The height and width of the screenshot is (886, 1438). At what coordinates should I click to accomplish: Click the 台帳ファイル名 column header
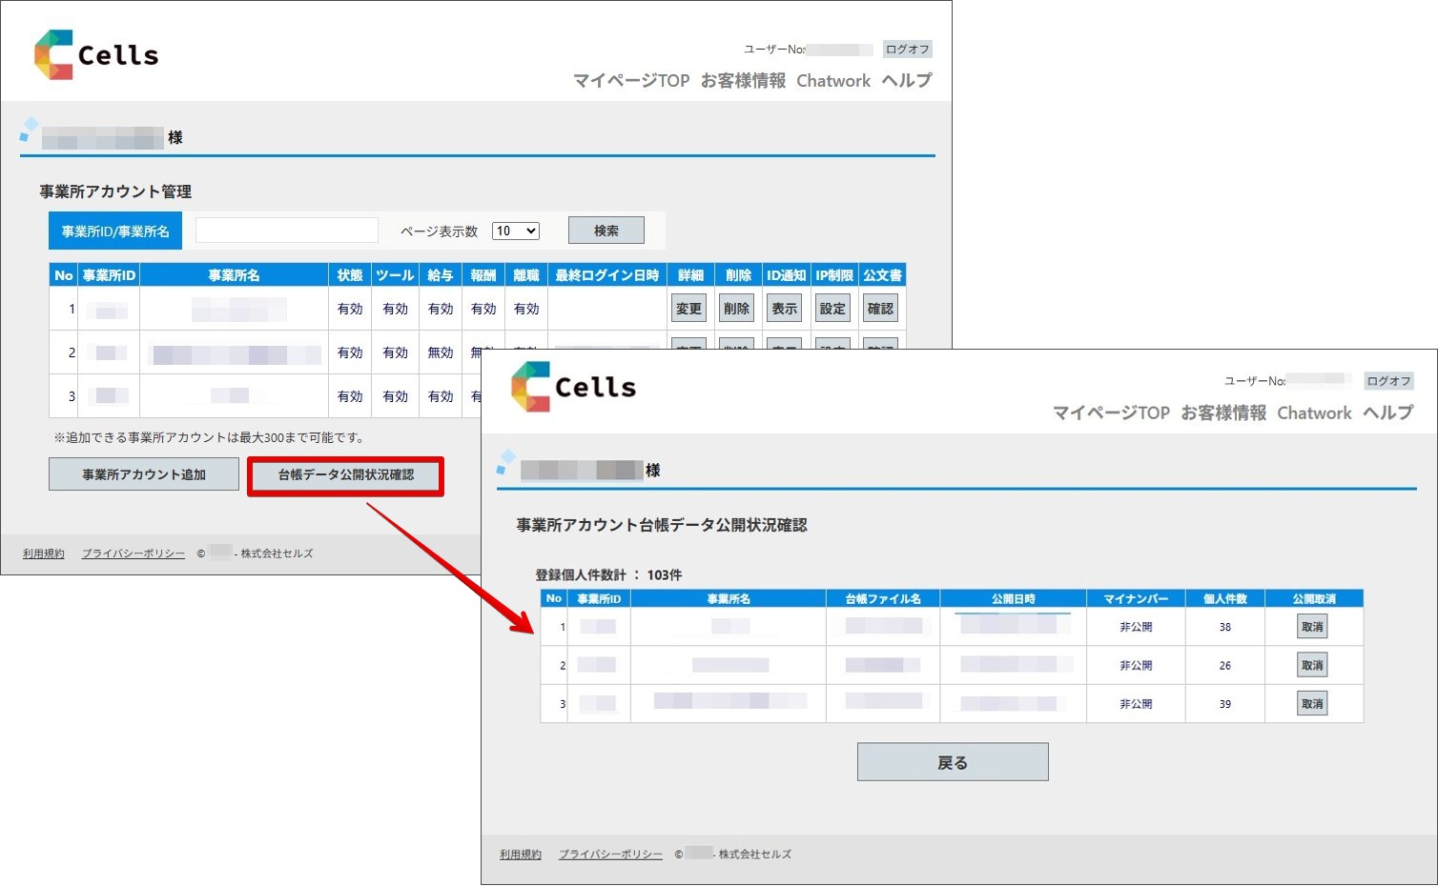(883, 599)
